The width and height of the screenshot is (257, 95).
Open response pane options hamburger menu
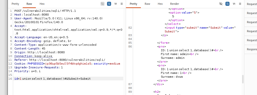pyautogui.click(x=240, y=4)
